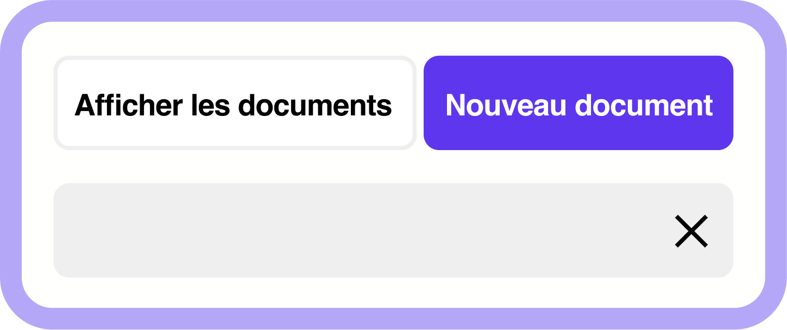Create a new document with the purple button
The width and height of the screenshot is (787, 330).
point(578,103)
